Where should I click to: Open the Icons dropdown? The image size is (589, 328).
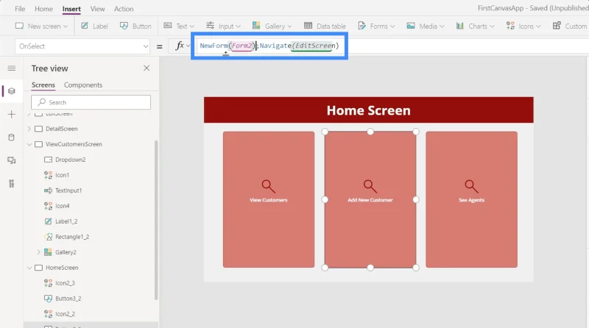[x=523, y=26]
